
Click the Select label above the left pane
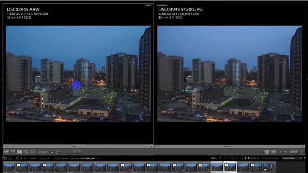click(x=148, y=5)
